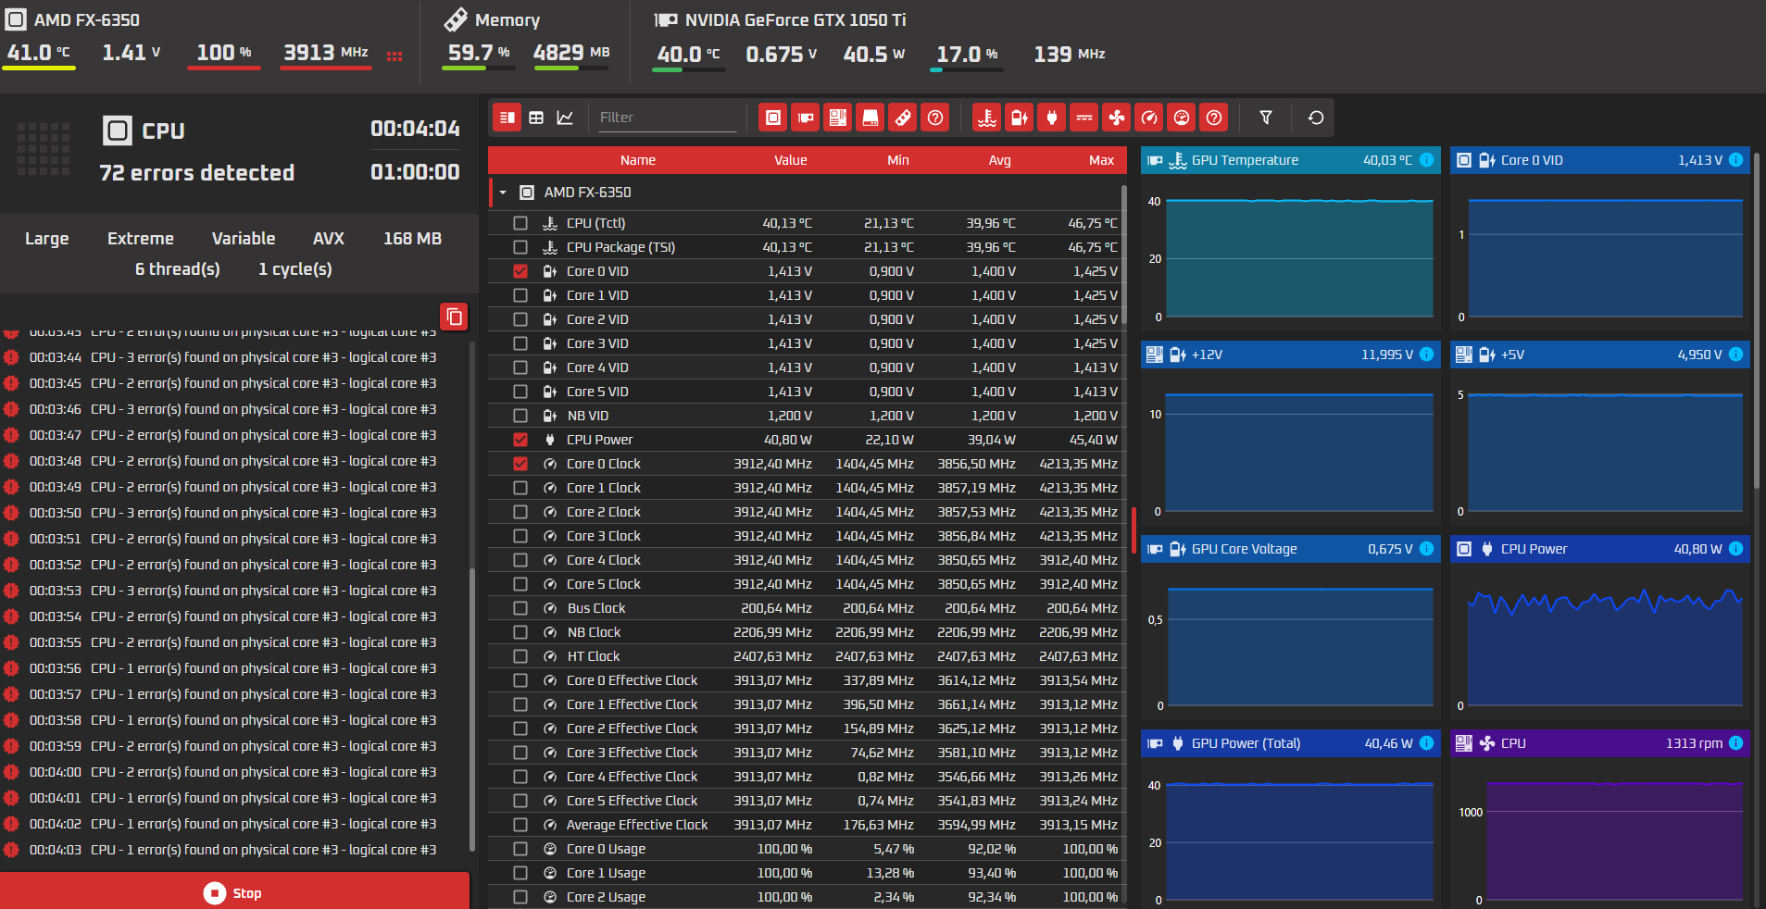Copy the error log with the copy icon
This screenshot has width=1766, height=909.
(454, 317)
